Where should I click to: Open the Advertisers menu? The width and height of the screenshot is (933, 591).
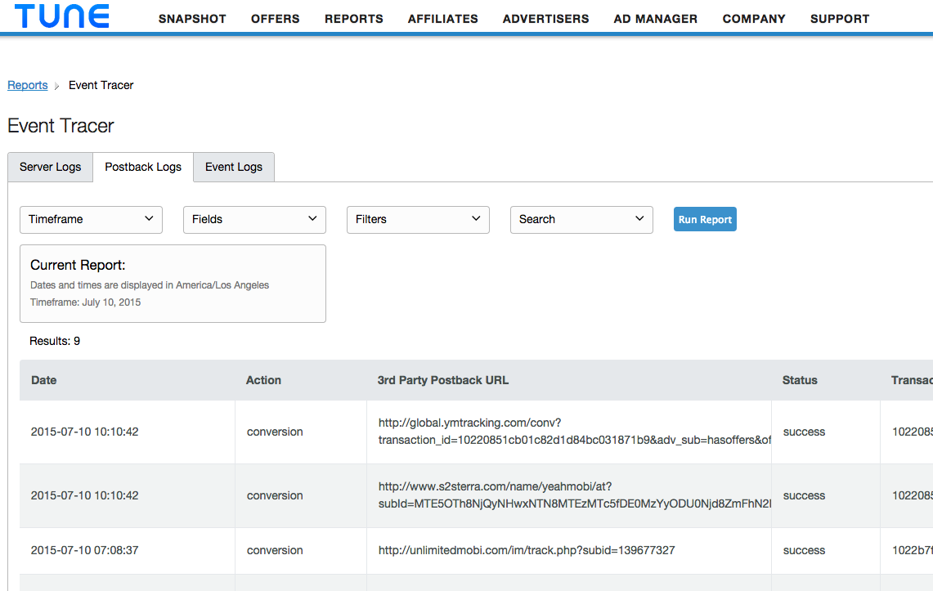click(545, 19)
